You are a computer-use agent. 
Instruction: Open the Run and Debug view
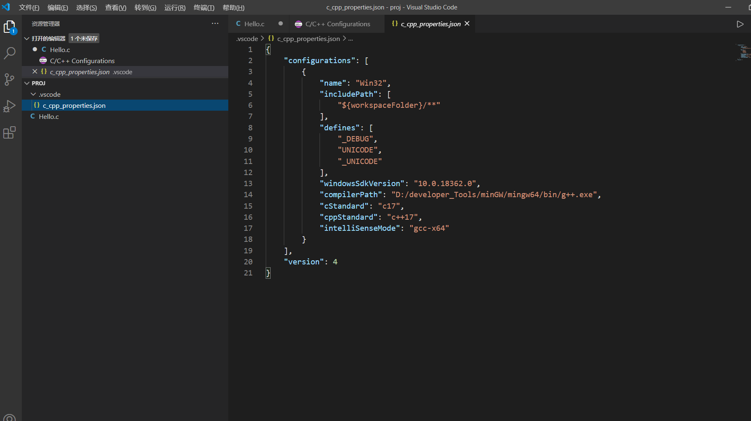point(9,106)
